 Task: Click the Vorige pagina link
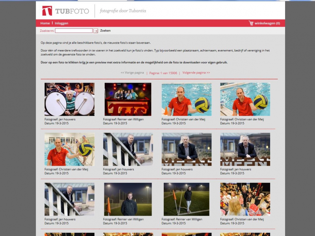coord(132,73)
